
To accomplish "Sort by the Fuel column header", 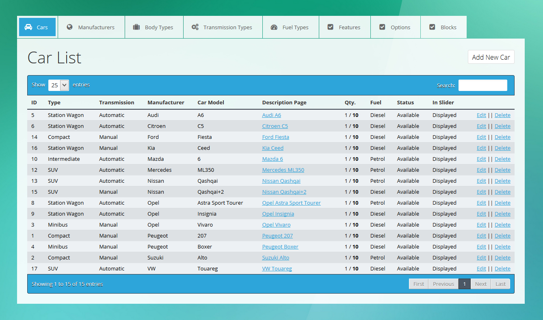I will (x=376, y=102).
